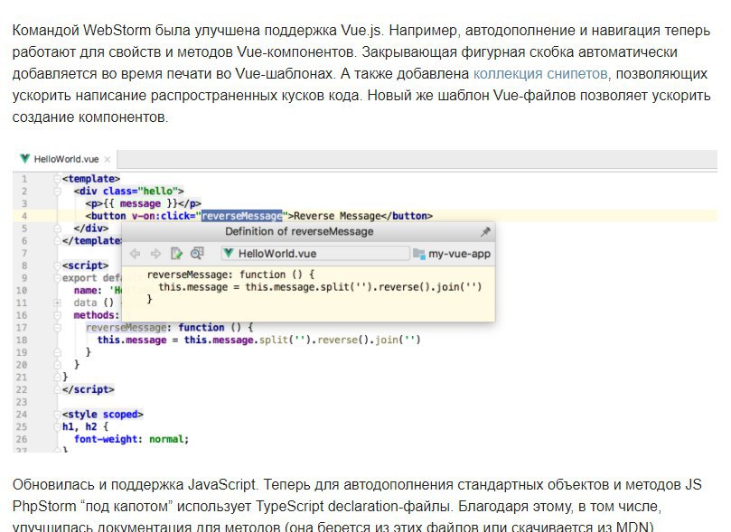Click line number 18 in the gutter
The height and width of the screenshot is (532, 731).
click(22, 341)
